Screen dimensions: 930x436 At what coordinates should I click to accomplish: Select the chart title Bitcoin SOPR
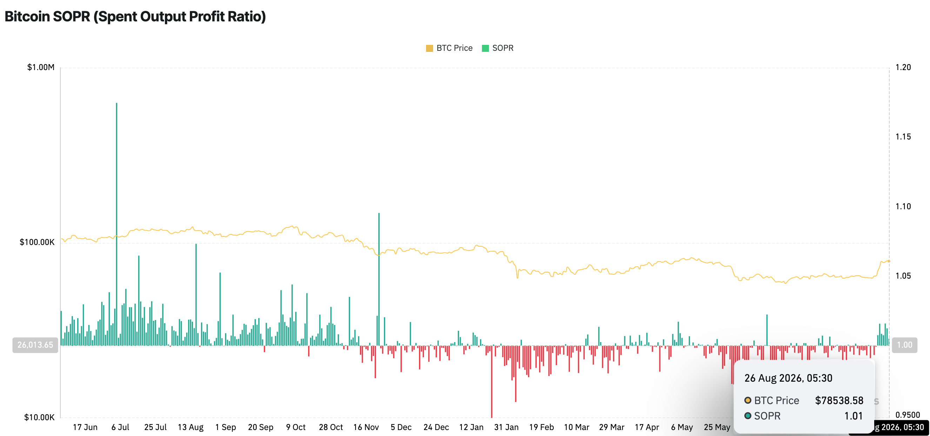click(x=135, y=16)
